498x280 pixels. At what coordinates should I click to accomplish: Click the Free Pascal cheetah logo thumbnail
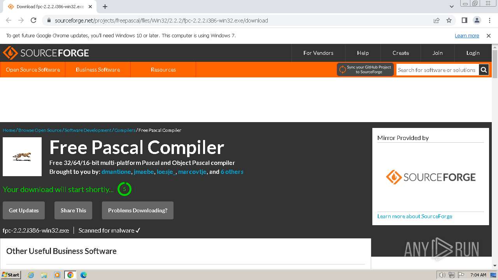click(x=22, y=157)
